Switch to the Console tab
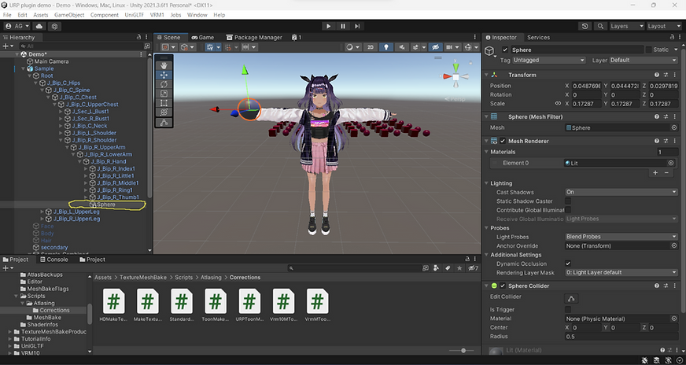686x365 pixels. (x=53, y=260)
